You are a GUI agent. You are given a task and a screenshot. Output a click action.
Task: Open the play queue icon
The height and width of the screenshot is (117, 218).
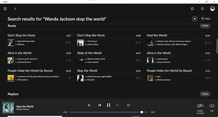pos(129,105)
